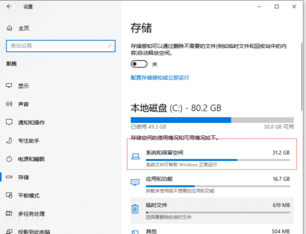Viewport: 306px width, 234px height.
Task: Click the local disk C usage bar
Action: [x=212, y=120]
